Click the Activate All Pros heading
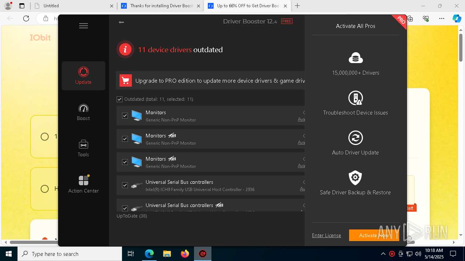Viewport: 465px width, 261px height. pos(356,26)
